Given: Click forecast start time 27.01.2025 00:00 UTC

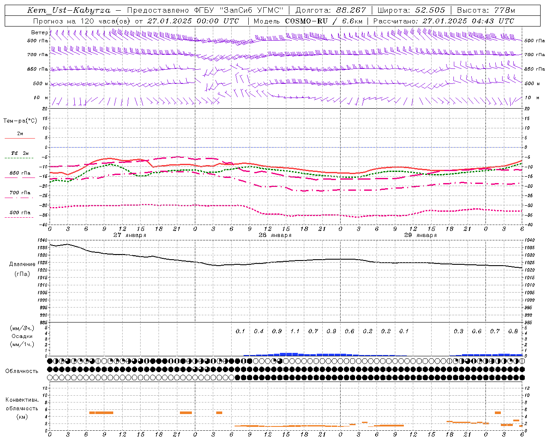Looking at the screenshot, I should click(193, 21).
